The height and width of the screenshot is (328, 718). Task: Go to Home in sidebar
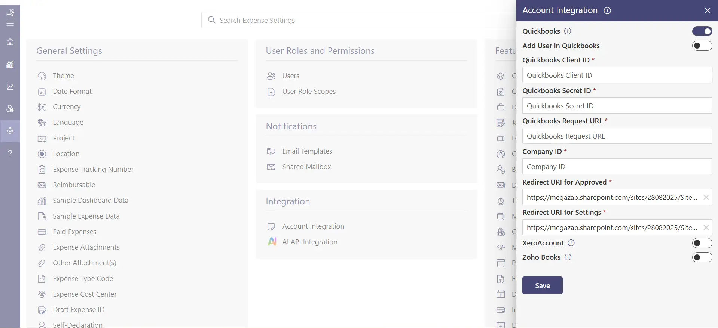pyautogui.click(x=10, y=42)
